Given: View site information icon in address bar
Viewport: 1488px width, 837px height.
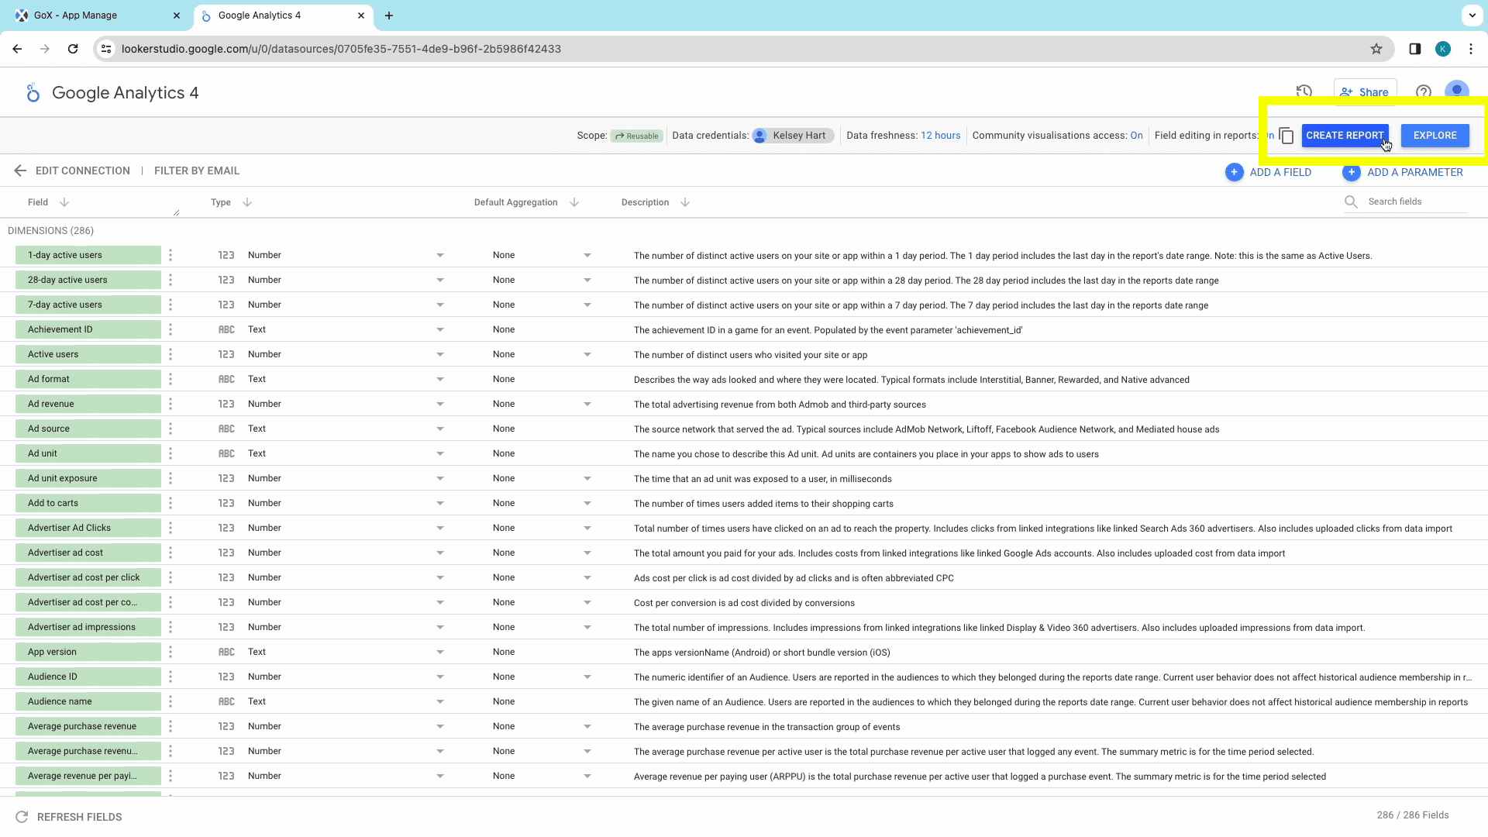Looking at the screenshot, I should click(107, 49).
